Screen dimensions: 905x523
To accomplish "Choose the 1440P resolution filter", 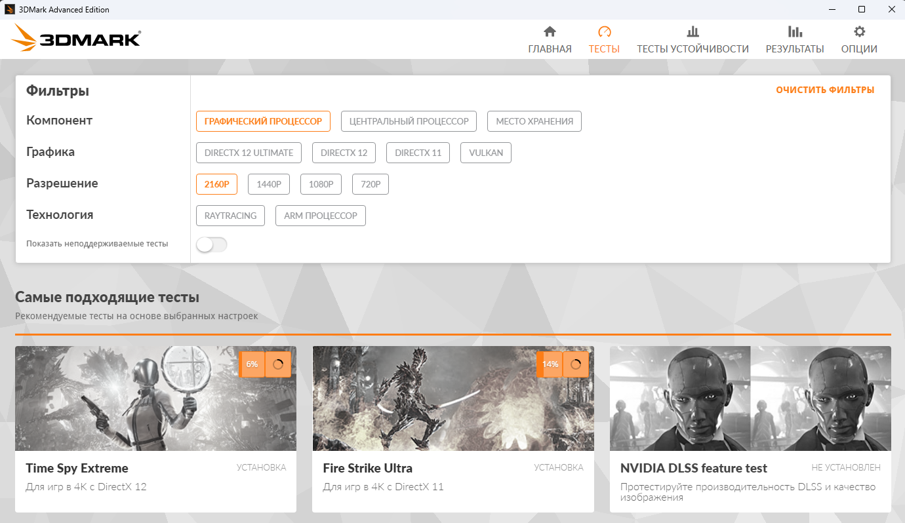I will click(269, 184).
